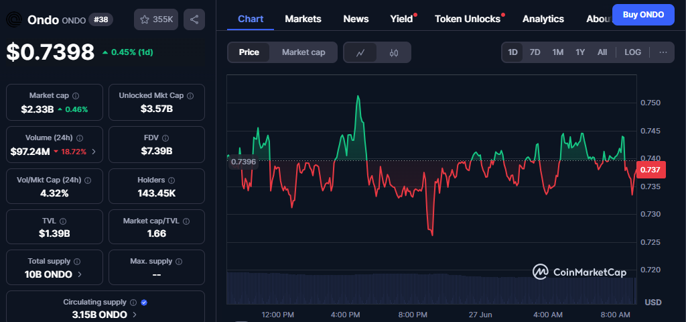Viewport: 686px width, 322px height.
Task: Show info for Vol/Mkt Cap (24h)
Action: tap(88, 180)
